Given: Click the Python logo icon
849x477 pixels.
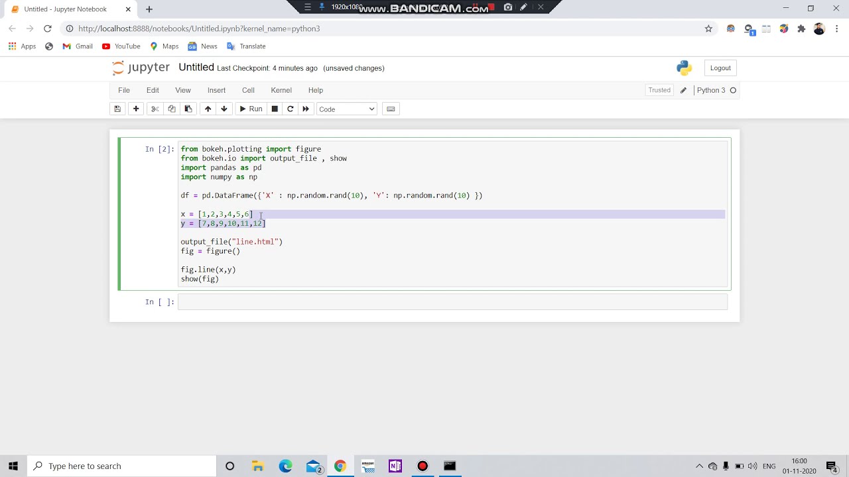Looking at the screenshot, I should [x=685, y=68].
